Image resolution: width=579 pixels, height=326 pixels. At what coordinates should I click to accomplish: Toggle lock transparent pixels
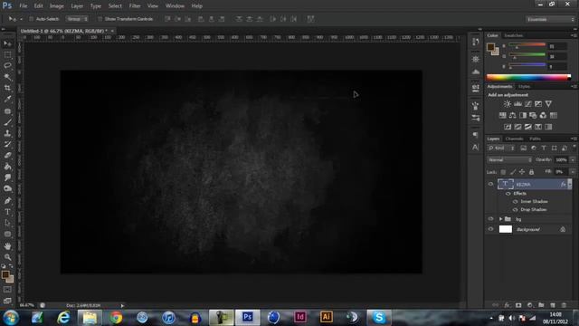[503, 172]
